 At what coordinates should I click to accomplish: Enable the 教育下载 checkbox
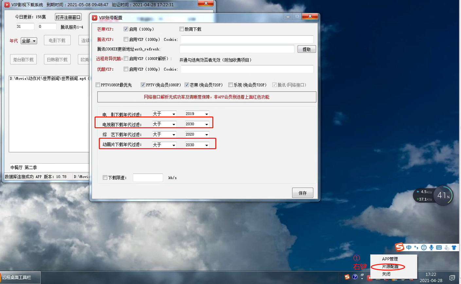(x=182, y=29)
